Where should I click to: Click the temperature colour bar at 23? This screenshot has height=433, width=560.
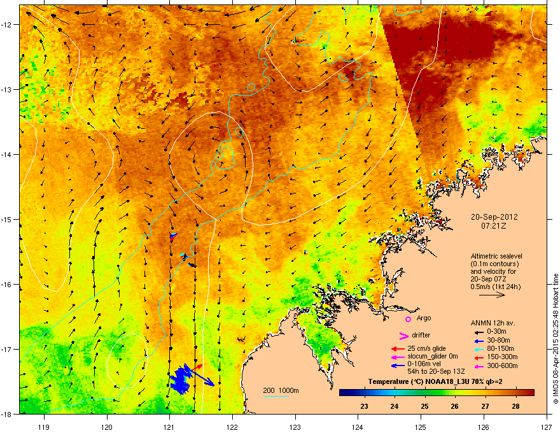[x=364, y=392]
